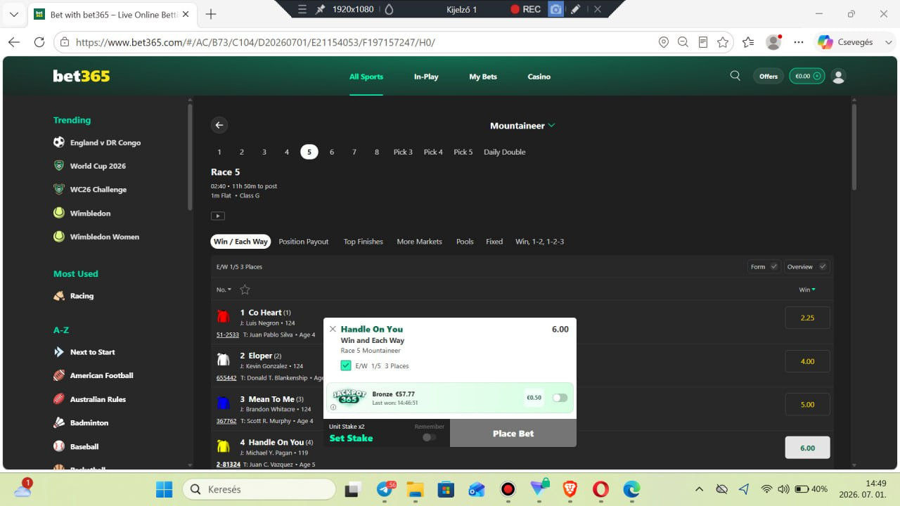Open the reader view icon in address bar
Viewport: 900px width, 506px height.
pyautogui.click(x=702, y=42)
